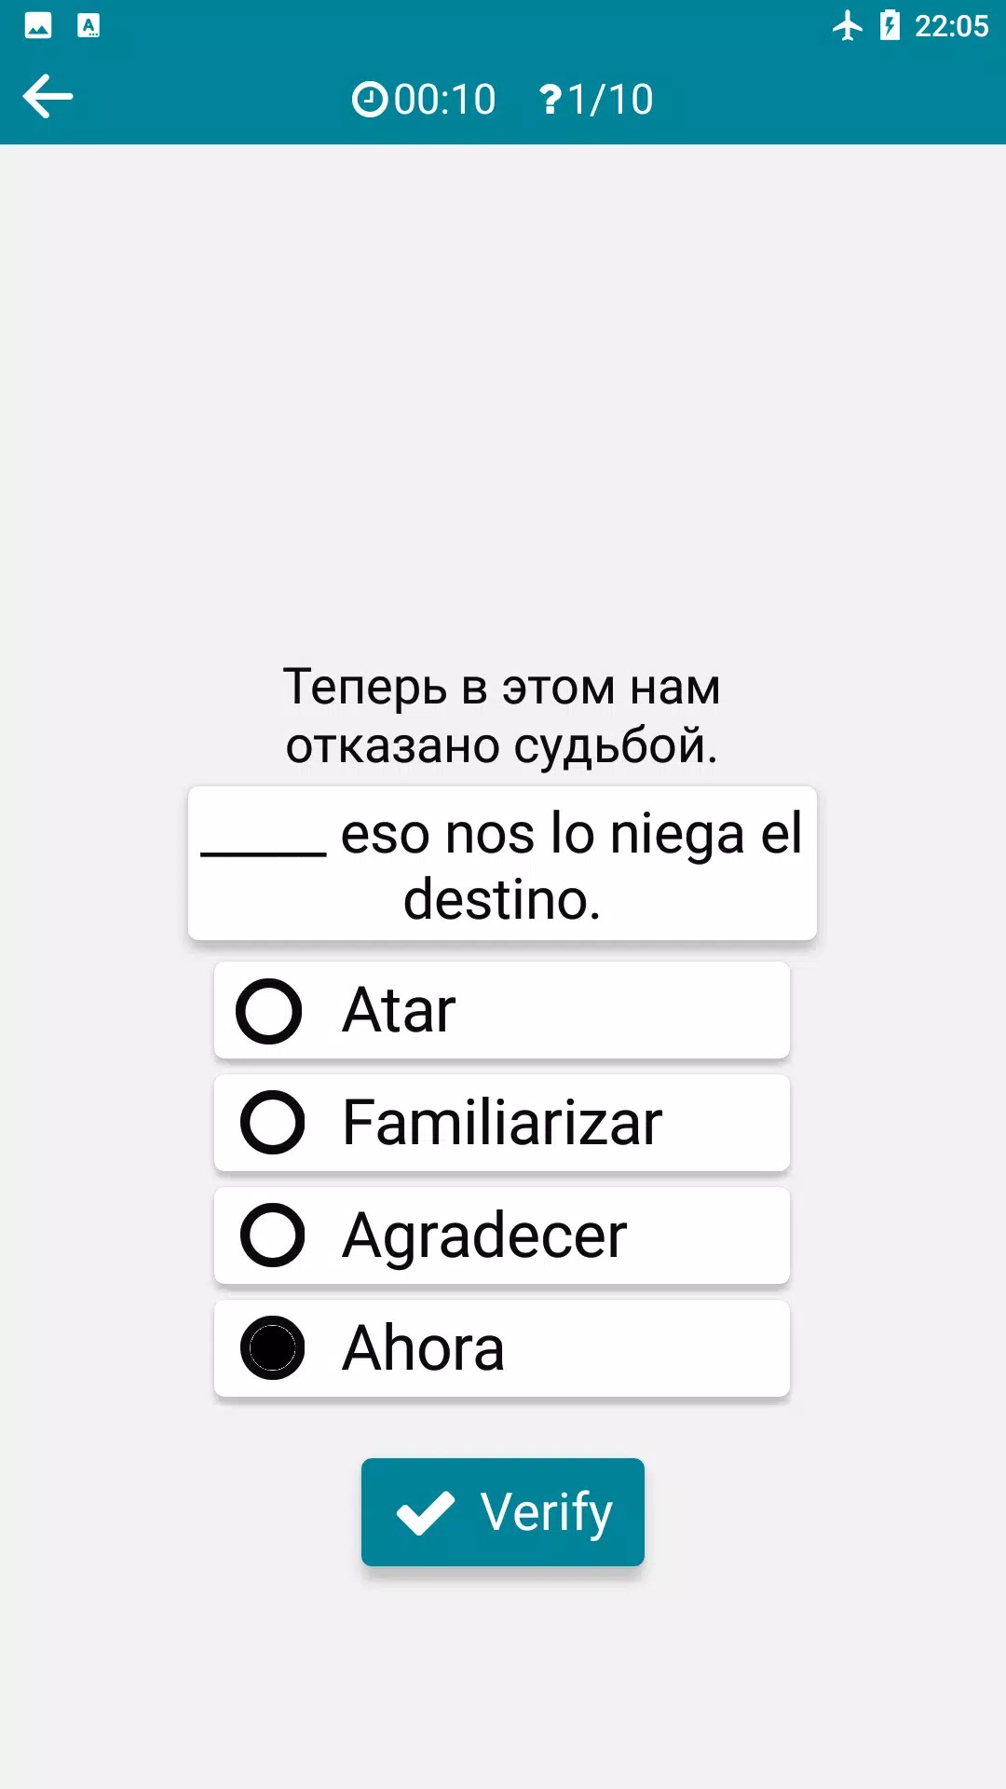Tap the checkmark icon on Verify
Screen dimensions: 1006x1789
tap(426, 1512)
